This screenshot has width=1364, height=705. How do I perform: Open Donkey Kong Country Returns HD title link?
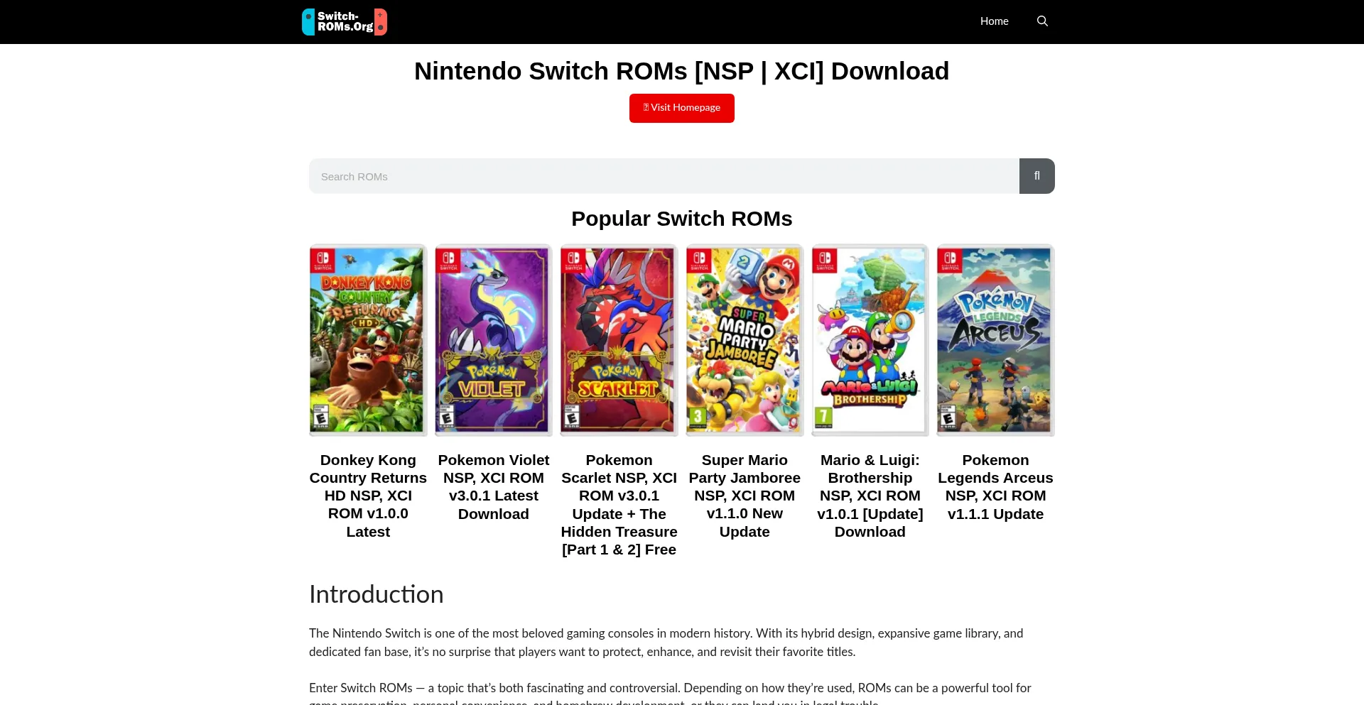coord(368,496)
